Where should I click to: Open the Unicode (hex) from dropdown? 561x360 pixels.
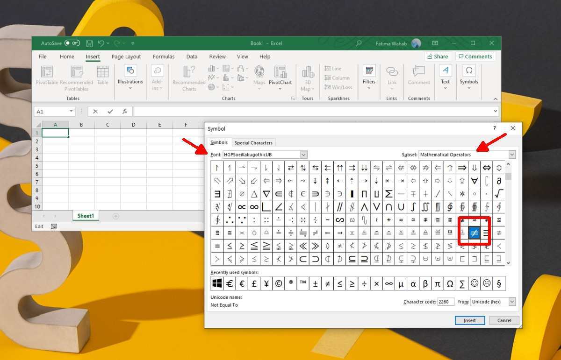point(511,302)
